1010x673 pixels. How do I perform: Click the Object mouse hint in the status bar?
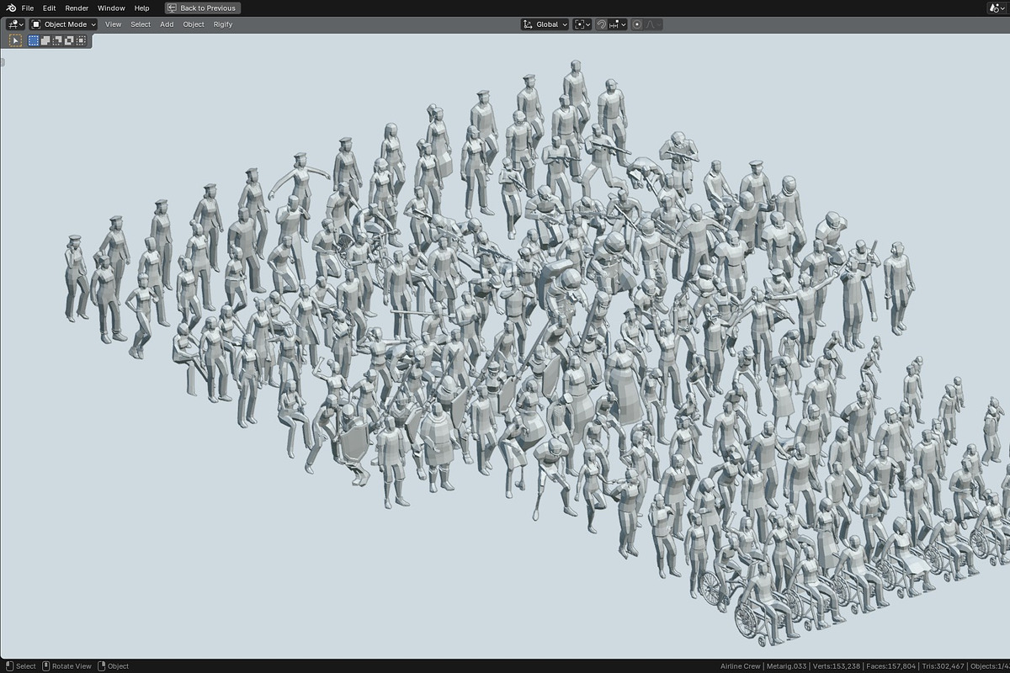coord(113,666)
